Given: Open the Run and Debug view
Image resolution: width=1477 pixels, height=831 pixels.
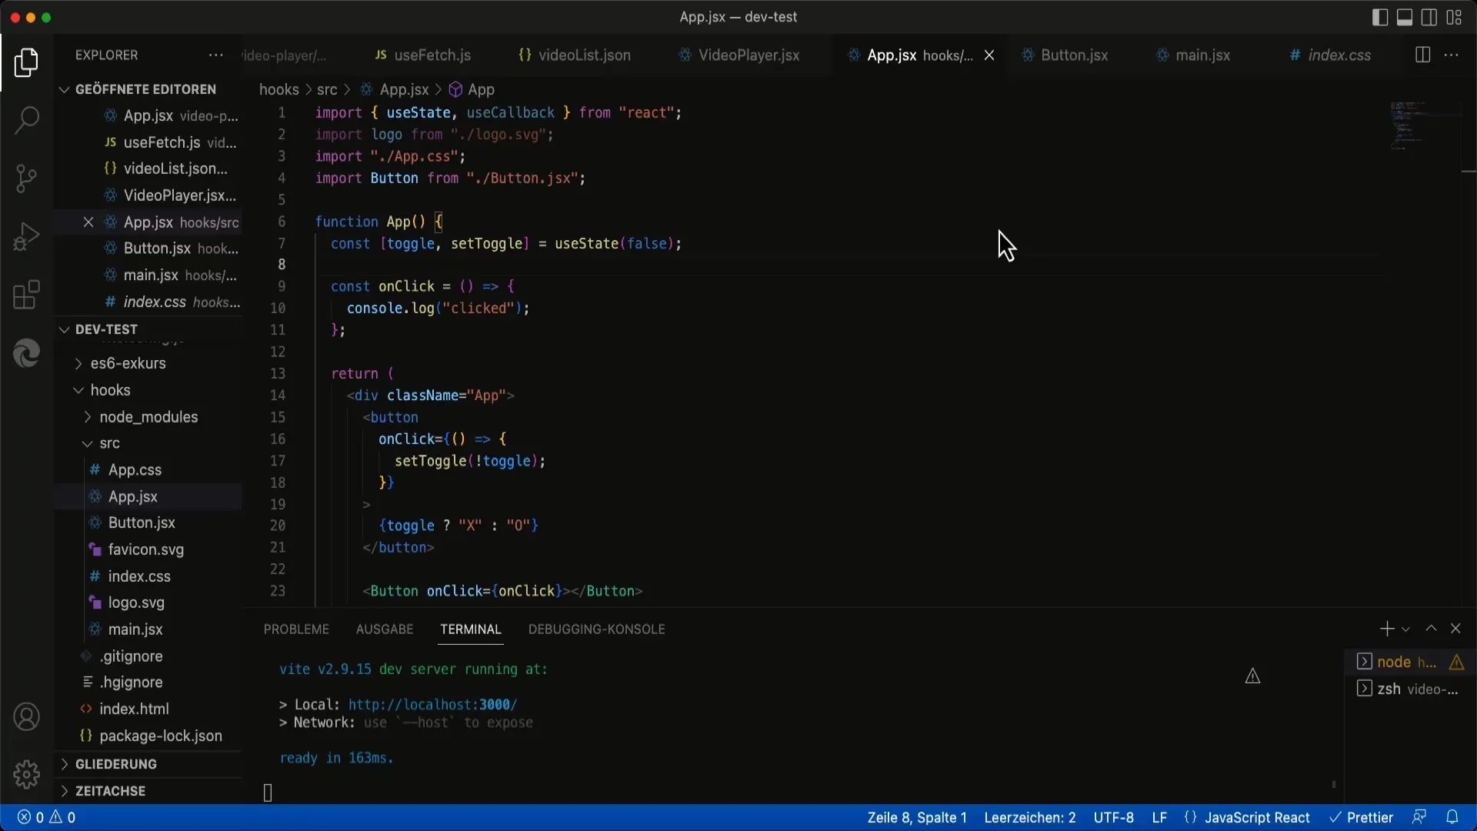Looking at the screenshot, I should [x=26, y=236].
